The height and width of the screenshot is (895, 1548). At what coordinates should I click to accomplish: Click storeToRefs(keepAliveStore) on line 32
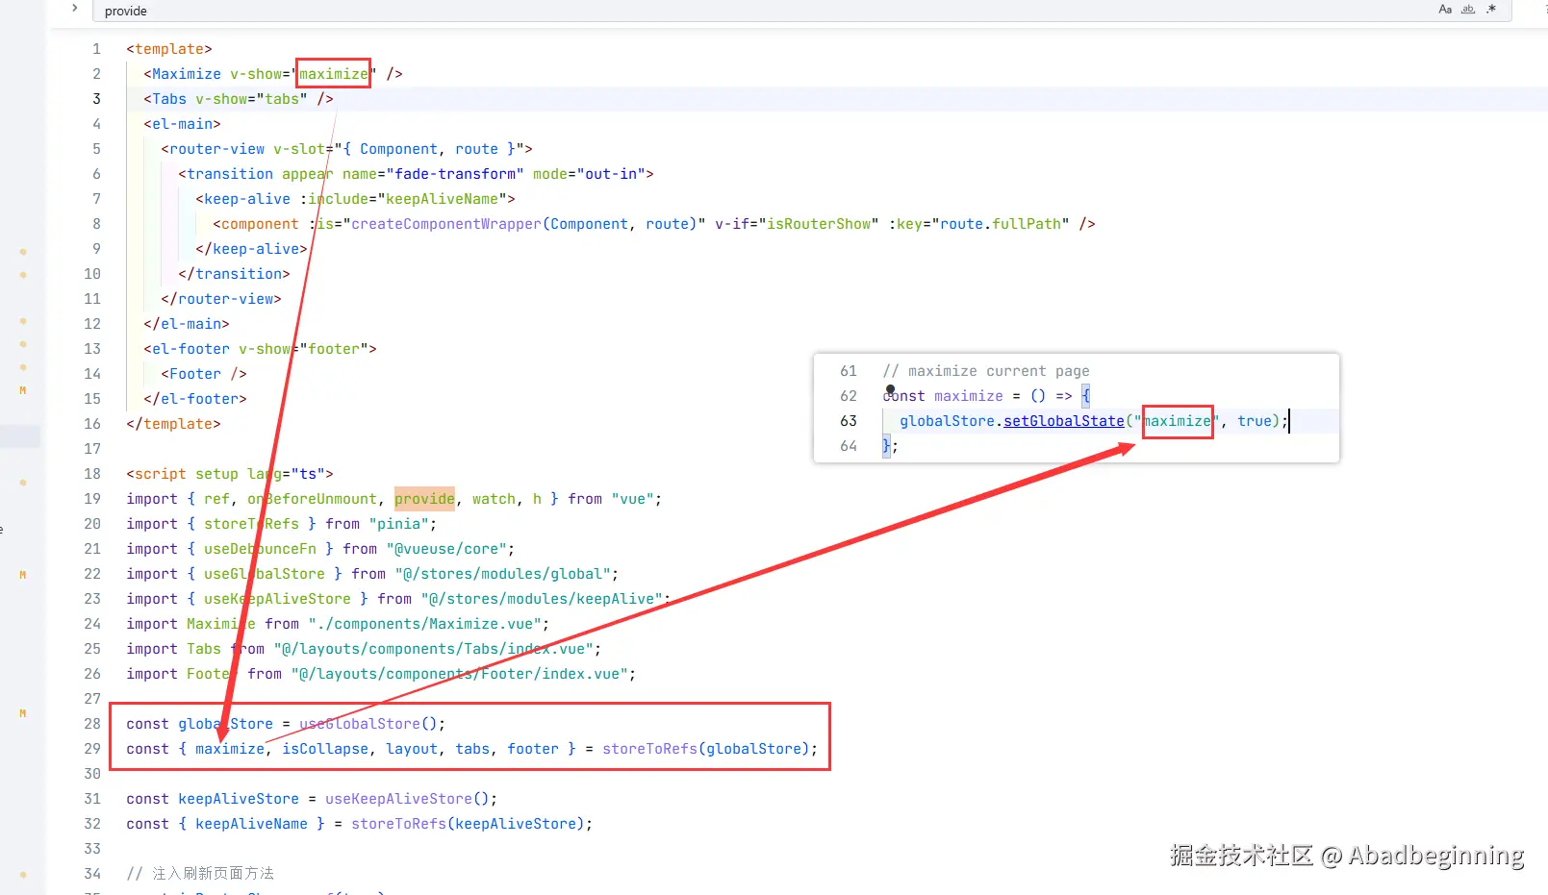[x=468, y=824]
